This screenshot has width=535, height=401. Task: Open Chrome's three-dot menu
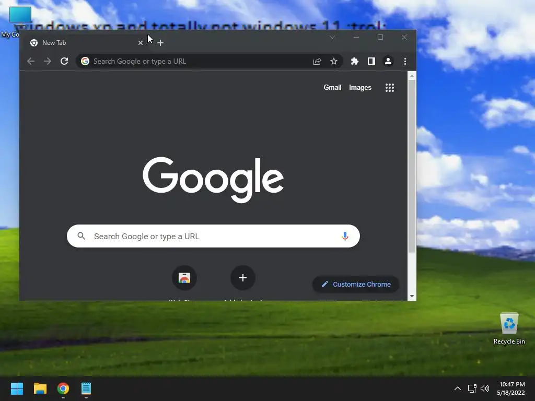click(405, 61)
